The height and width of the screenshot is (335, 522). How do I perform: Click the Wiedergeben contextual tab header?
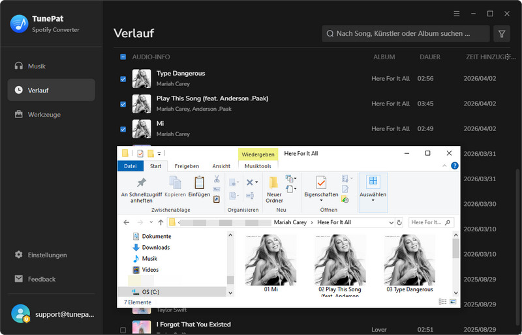pyautogui.click(x=258, y=154)
